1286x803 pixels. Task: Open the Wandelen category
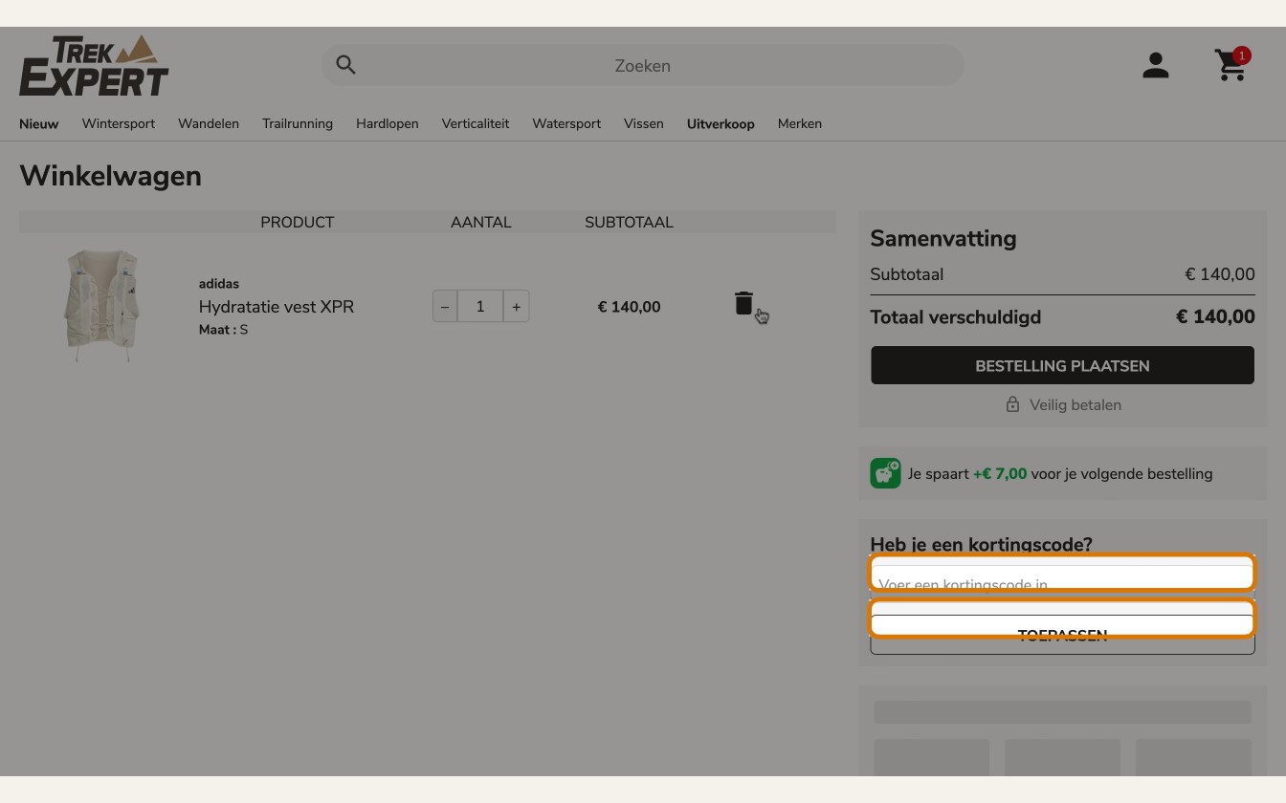209,123
